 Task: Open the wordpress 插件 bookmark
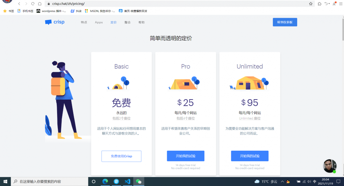coord(51,11)
